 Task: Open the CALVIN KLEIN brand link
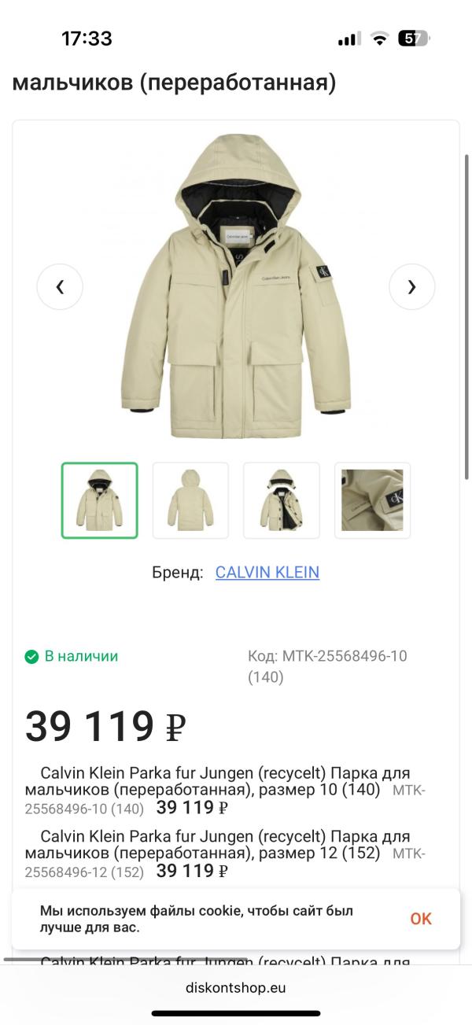(x=267, y=573)
